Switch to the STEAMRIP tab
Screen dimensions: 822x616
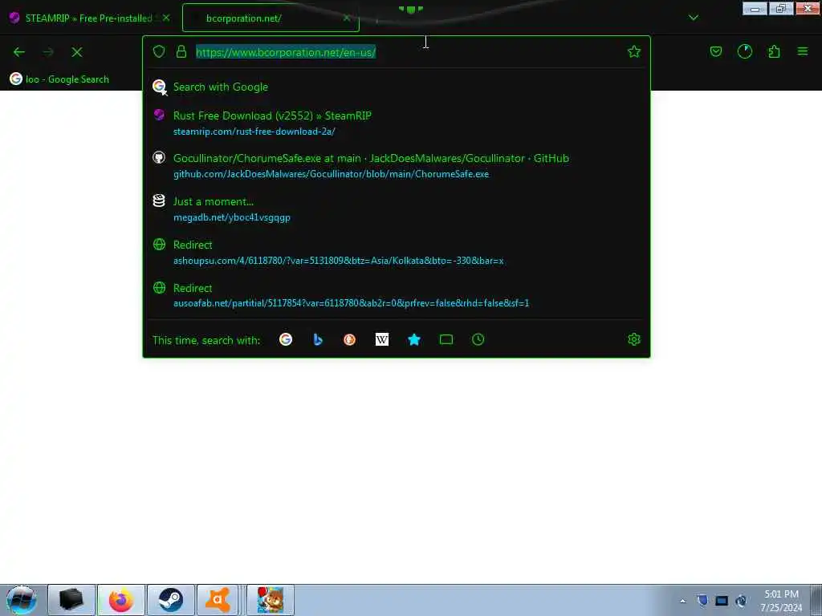pyautogui.click(x=88, y=18)
